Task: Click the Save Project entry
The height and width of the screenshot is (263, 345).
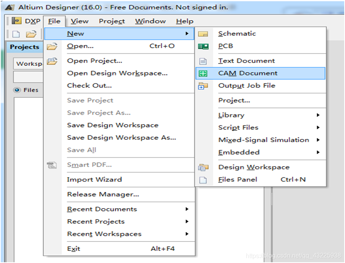Action: click(x=120, y=101)
